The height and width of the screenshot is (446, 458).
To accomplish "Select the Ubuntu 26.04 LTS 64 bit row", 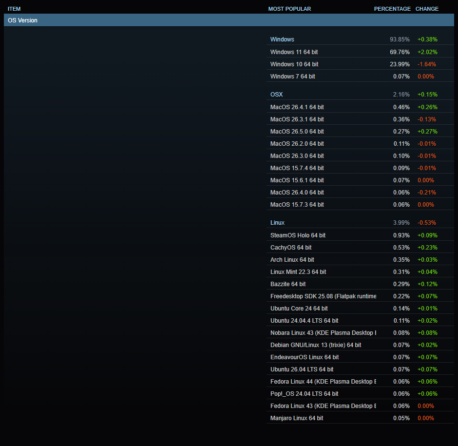I will tap(360, 369).
